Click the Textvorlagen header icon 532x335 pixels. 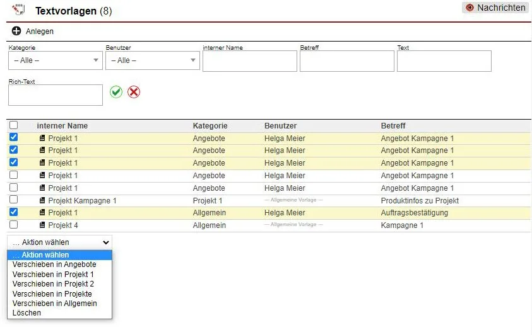click(x=18, y=9)
